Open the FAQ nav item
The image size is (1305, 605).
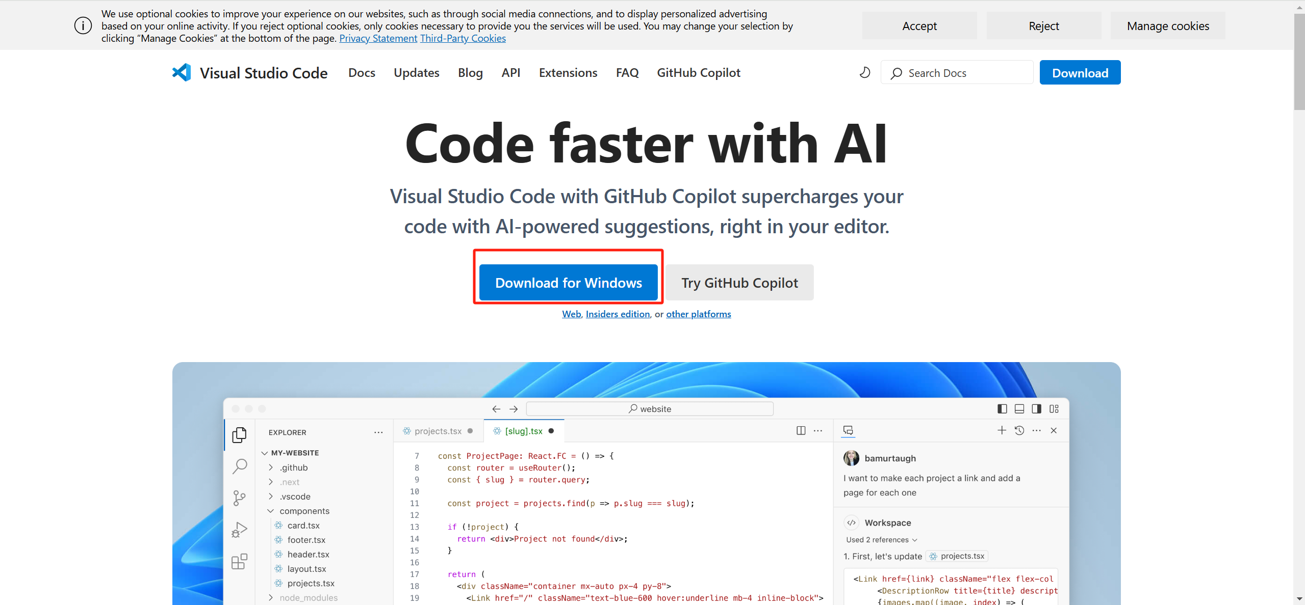[627, 73]
